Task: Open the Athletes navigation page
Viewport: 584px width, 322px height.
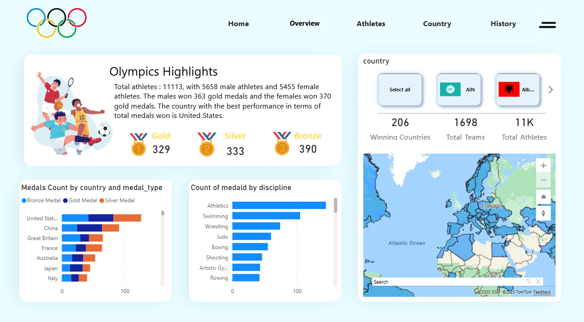Action: [x=371, y=23]
